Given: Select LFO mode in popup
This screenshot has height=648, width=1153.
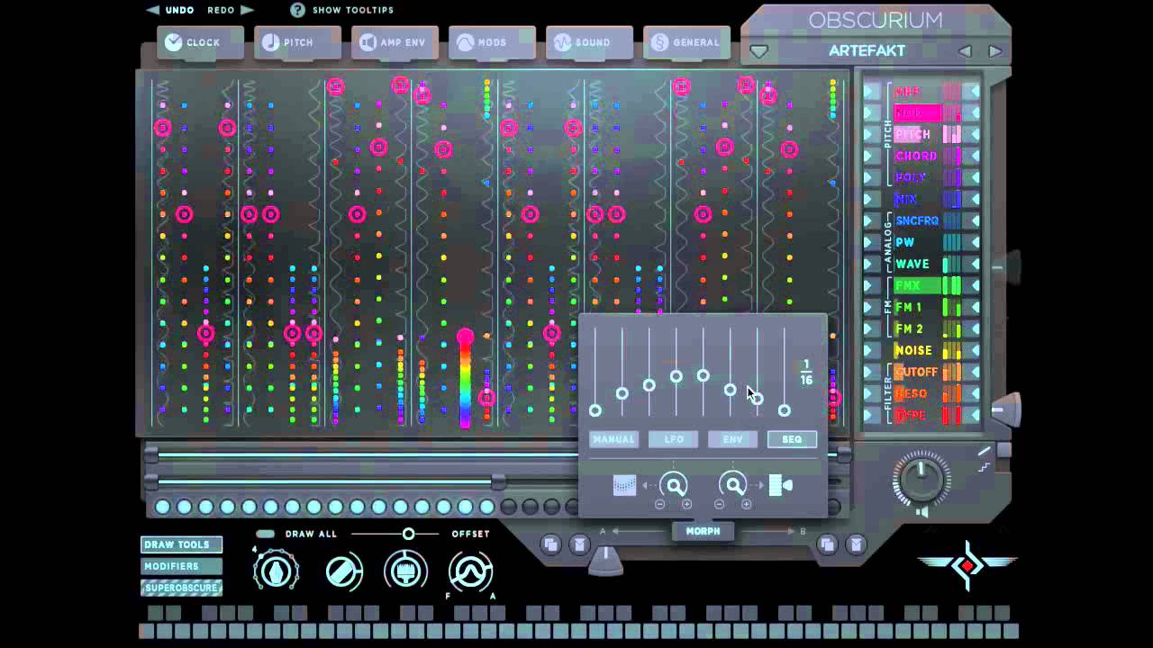Looking at the screenshot, I should click(x=674, y=439).
